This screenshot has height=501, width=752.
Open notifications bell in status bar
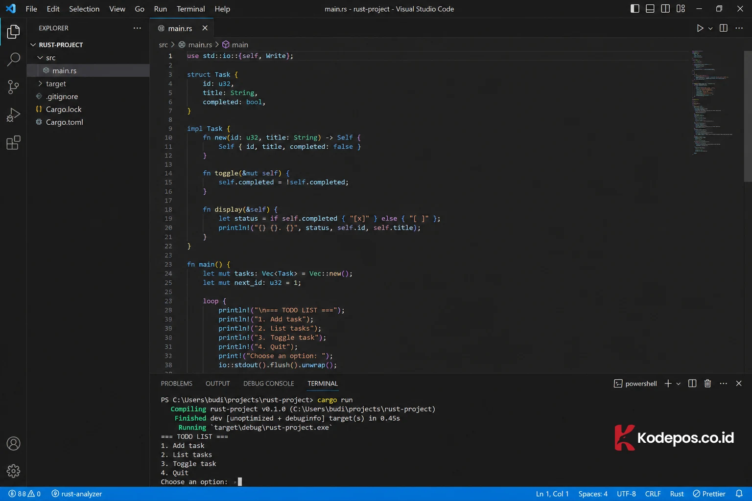[x=739, y=494]
